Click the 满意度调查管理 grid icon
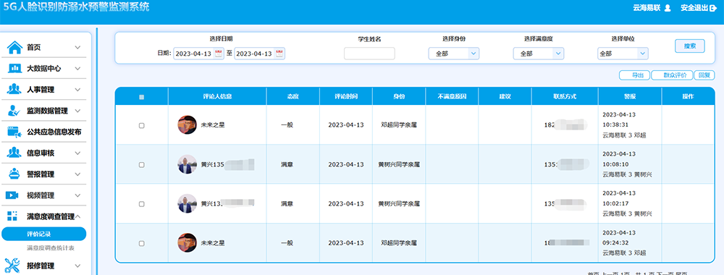The height and width of the screenshot is (275, 724). (x=12, y=216)
